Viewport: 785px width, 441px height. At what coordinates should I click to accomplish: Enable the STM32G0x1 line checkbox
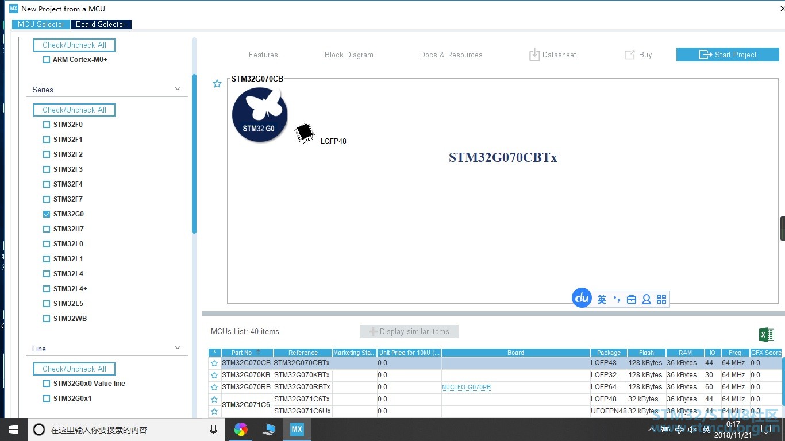coord(47,399)
